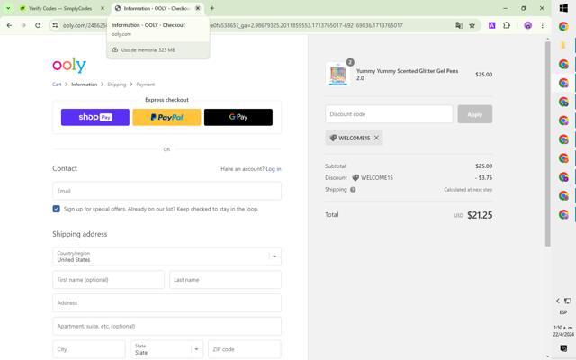Click the Log in link
Viewport: 576px width, 360px height.
[274, 169]
